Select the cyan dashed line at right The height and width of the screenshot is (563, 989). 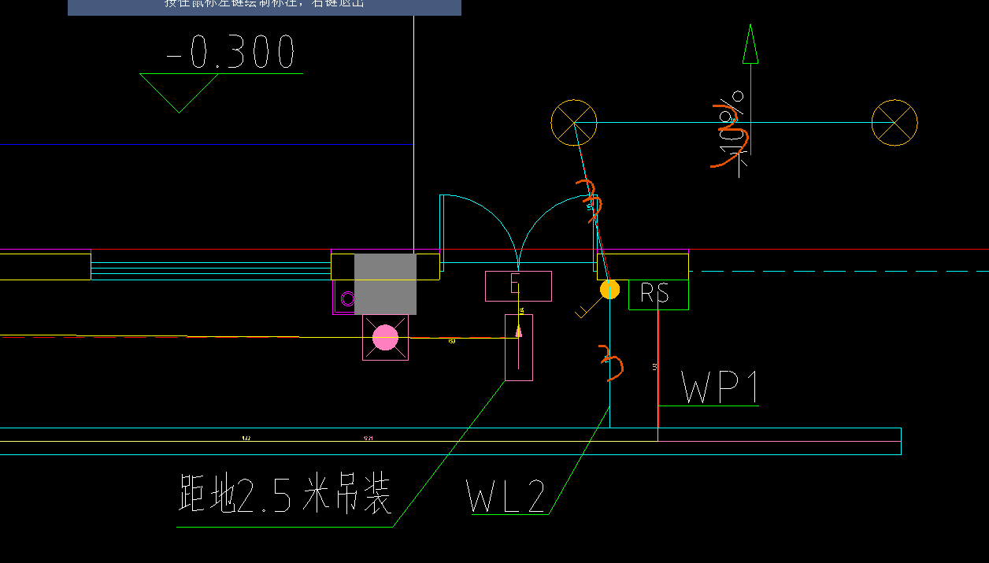pyautogui.click(x=839, y=271)
